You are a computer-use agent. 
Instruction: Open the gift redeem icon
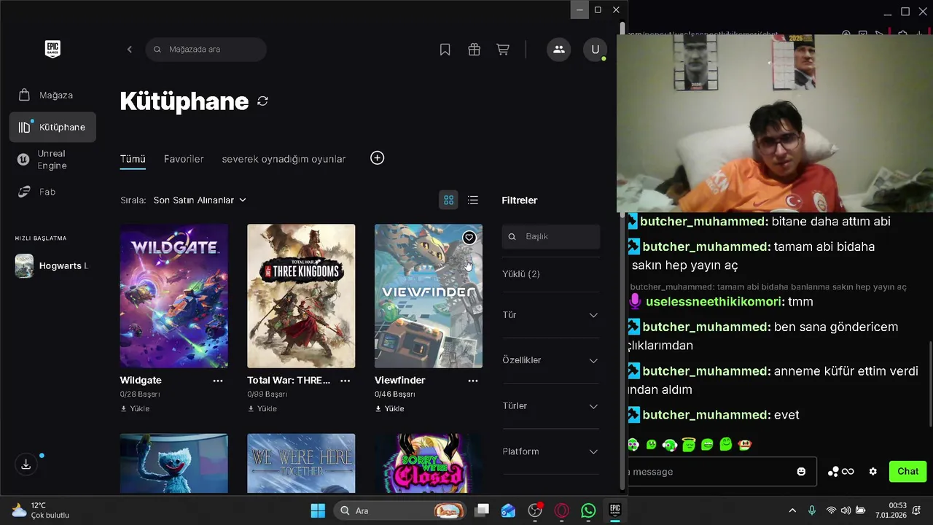pyautogui.click(x=474, y=50)
